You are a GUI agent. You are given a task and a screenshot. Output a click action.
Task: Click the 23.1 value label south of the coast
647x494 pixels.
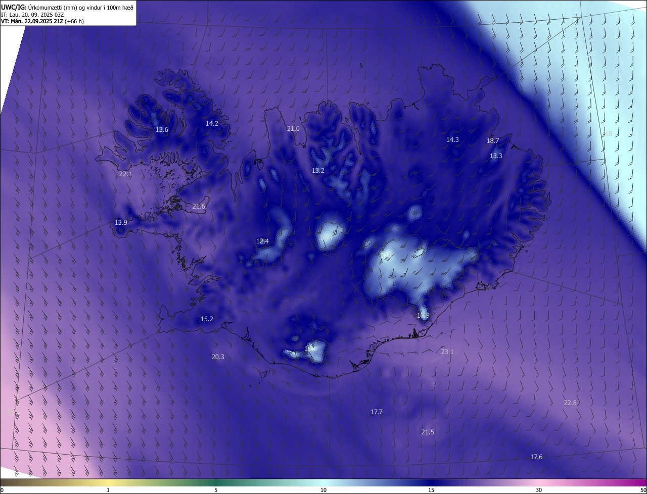tap(447, 352)
